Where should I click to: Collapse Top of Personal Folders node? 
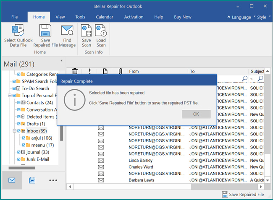pyautogui.click(x=10, y=96)
